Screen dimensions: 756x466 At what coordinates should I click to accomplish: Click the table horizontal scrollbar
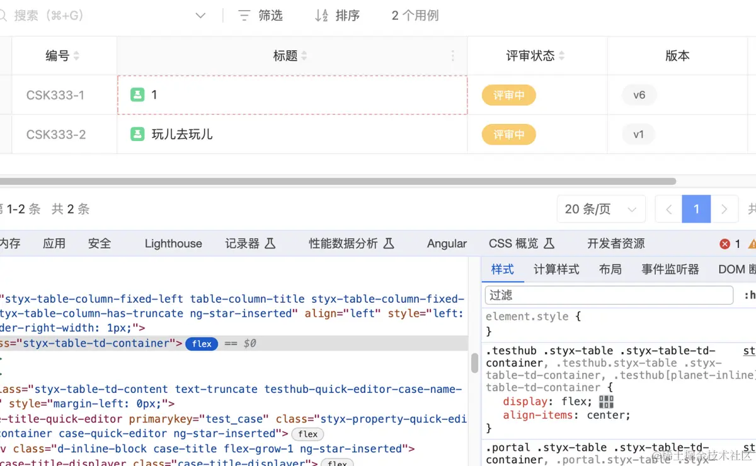click(338, 181)
